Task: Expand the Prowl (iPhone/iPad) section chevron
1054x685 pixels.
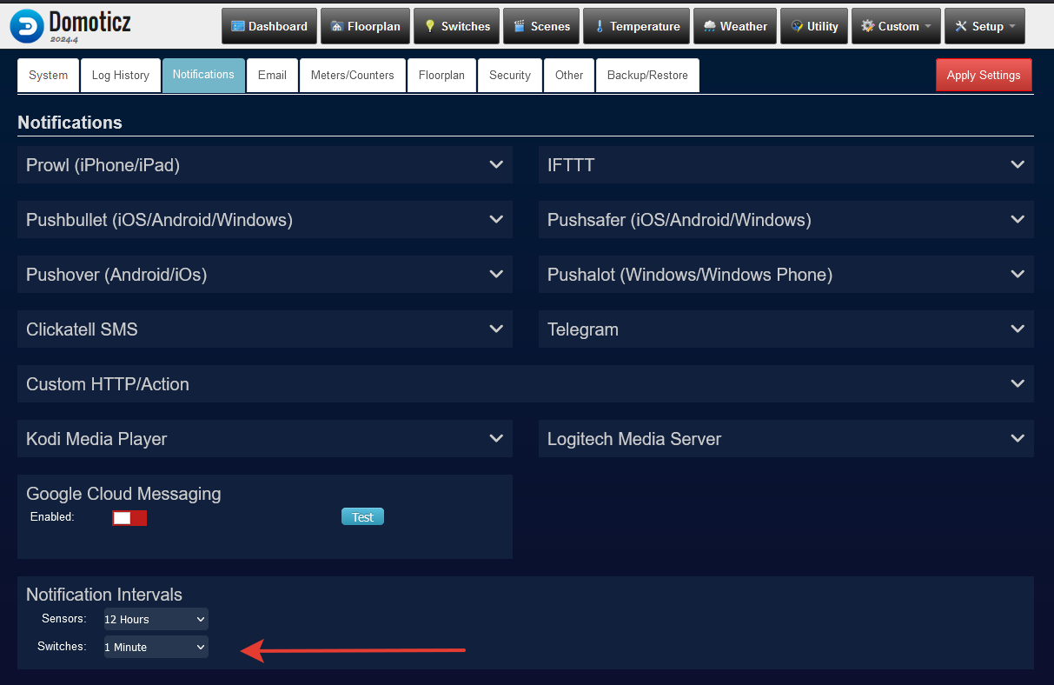Action: coord(496,164)
